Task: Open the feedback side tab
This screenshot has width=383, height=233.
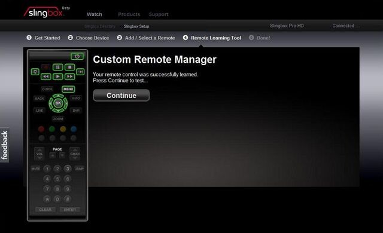Action: [4, 145]
